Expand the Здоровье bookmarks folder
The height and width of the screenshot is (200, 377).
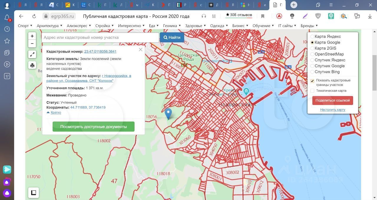[196, 26]
